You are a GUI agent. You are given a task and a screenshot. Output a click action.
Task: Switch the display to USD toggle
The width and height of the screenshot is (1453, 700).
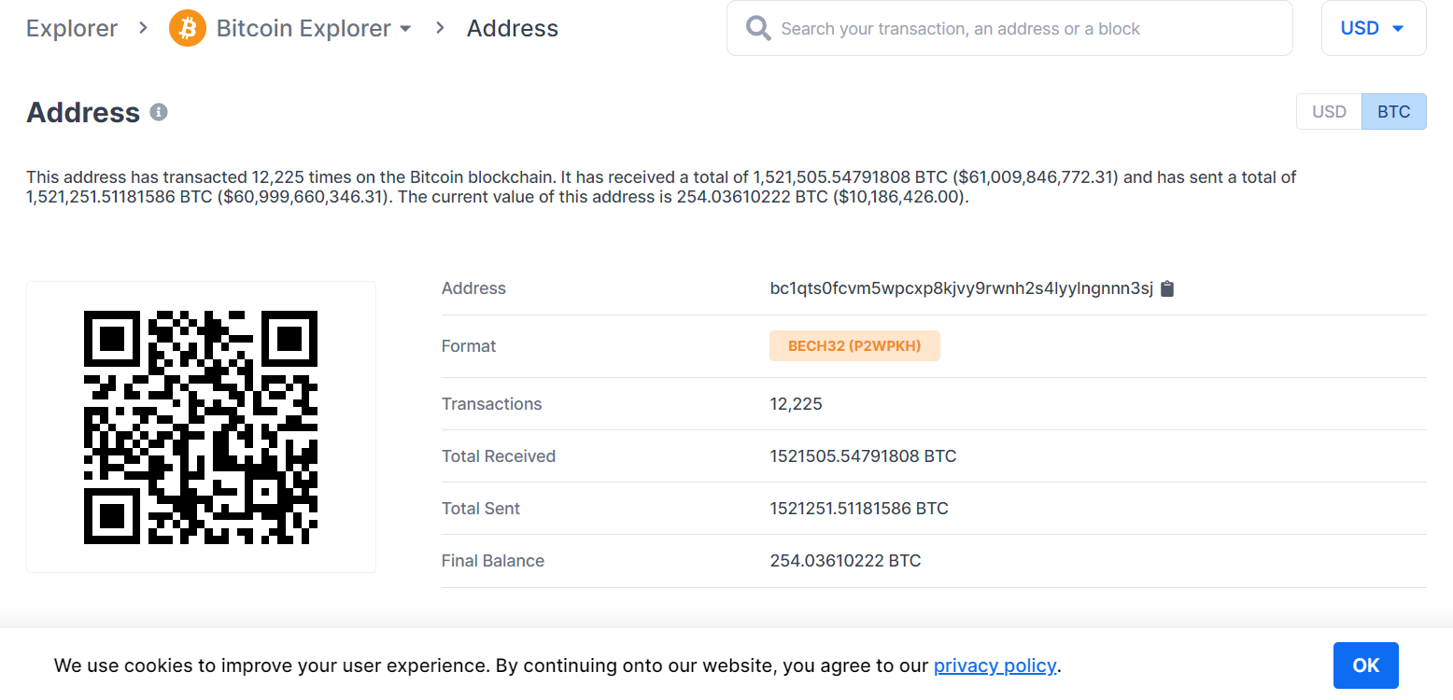pyautogui.click(x=1329, y=112)
